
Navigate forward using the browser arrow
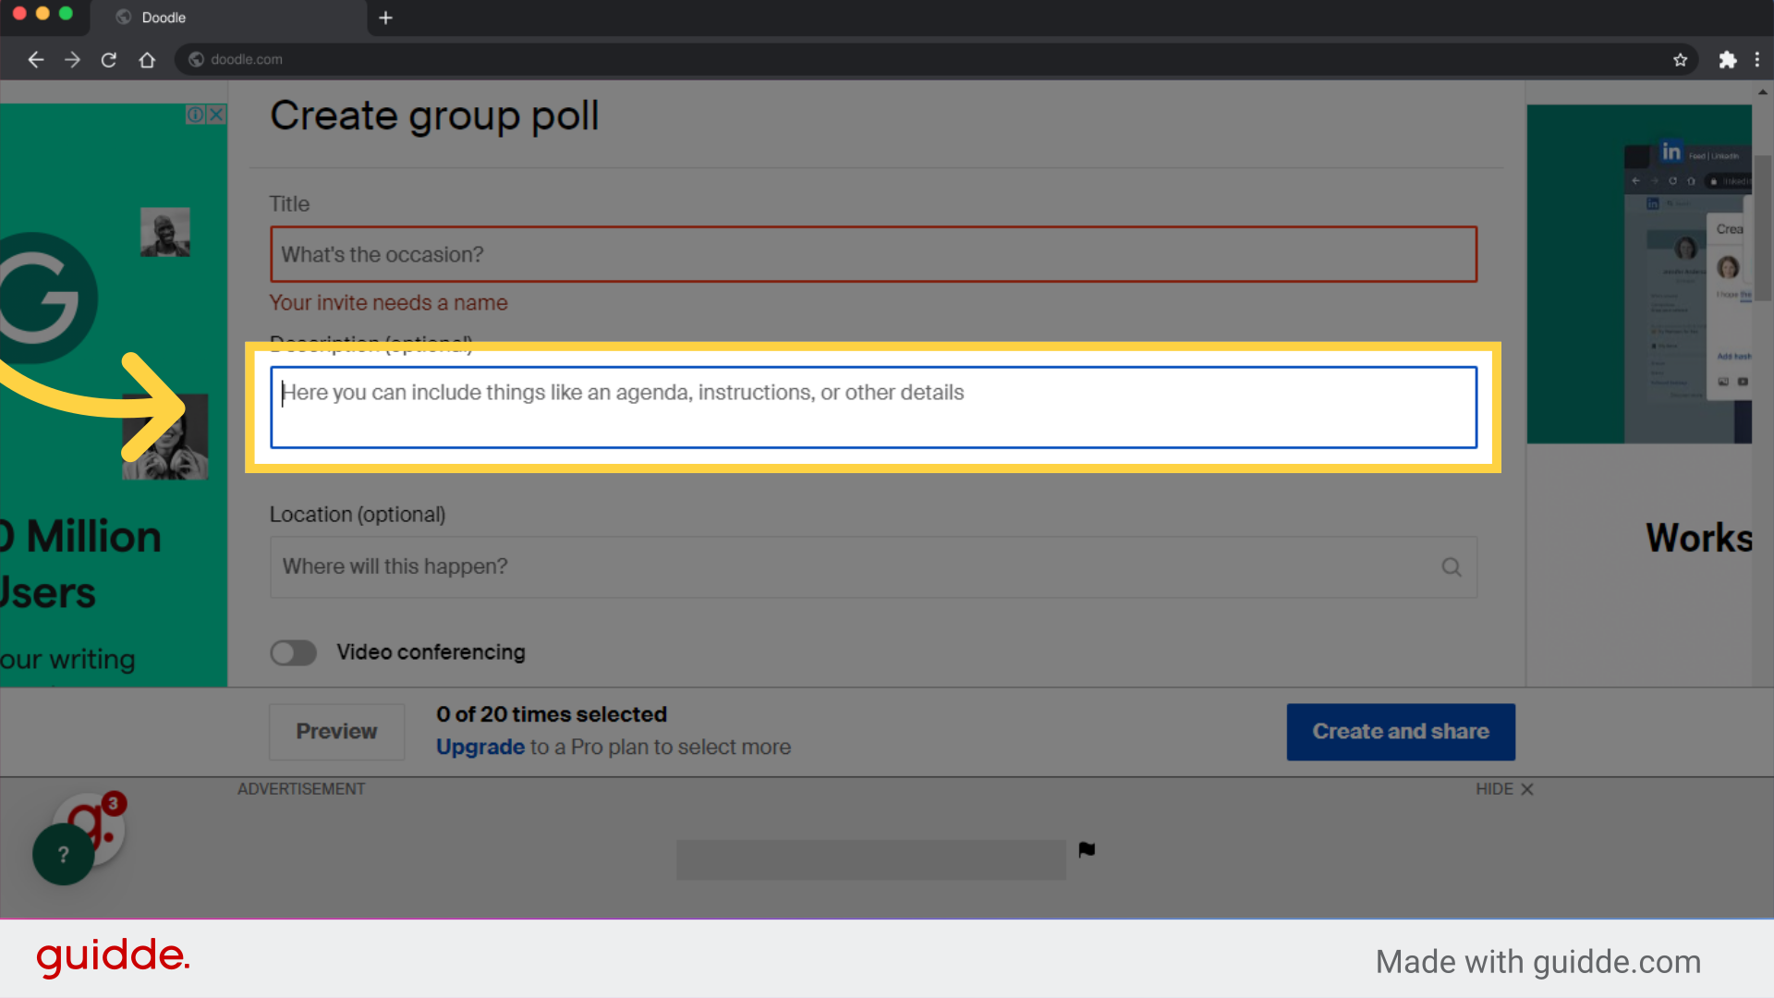[x=72, y=59]
